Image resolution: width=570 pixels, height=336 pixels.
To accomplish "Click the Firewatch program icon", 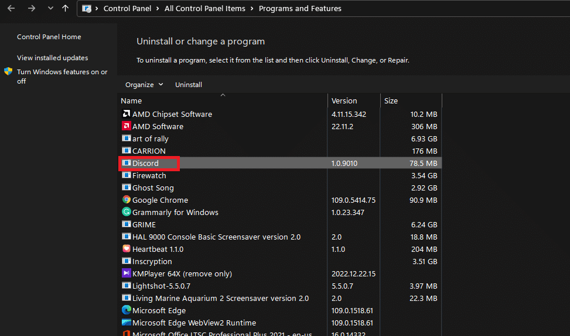I will 126,175.
